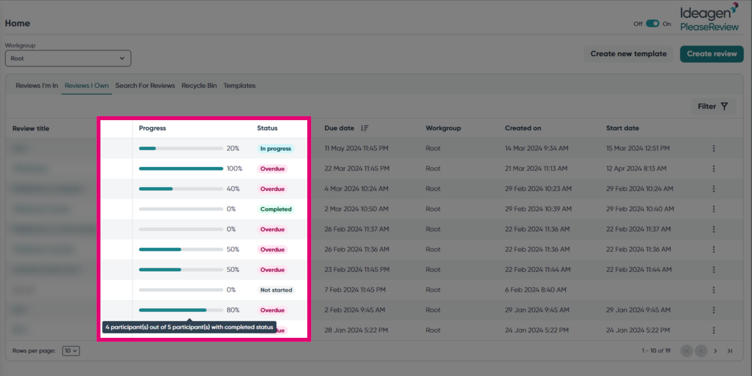Open actions menu for 26 Feb 11:37 AM review
The width and height of the screenshot is (752, 376).
(713, 229)
